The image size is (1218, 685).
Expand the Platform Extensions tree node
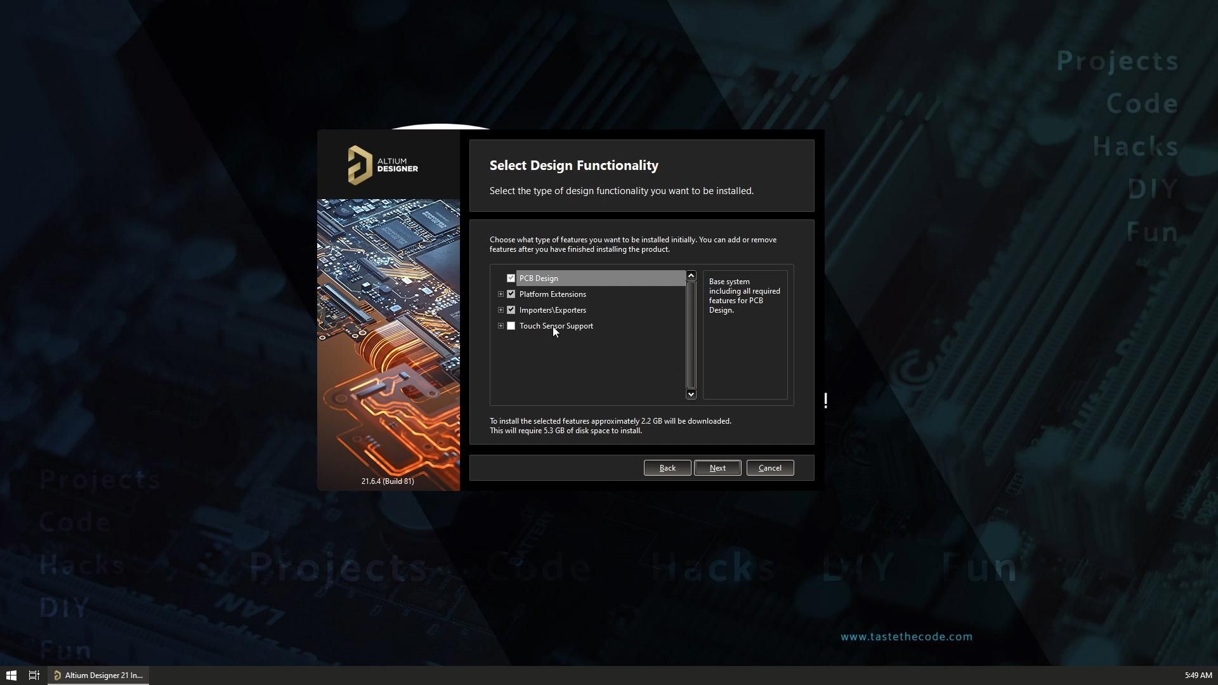click(x=501, y=294)
